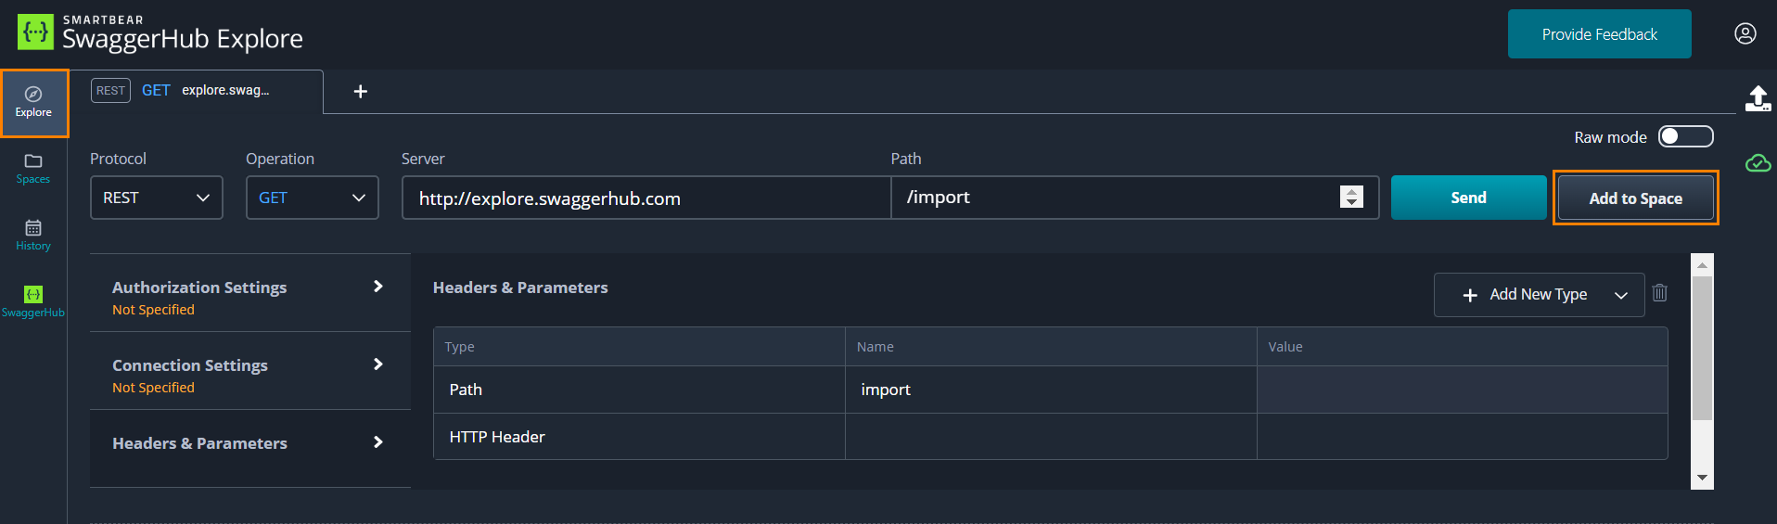
Task: Click the Provide Feedback button
Action: (1599, 34)
